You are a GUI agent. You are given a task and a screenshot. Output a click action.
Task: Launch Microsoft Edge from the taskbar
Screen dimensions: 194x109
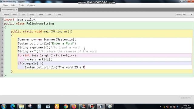point(13,106)
